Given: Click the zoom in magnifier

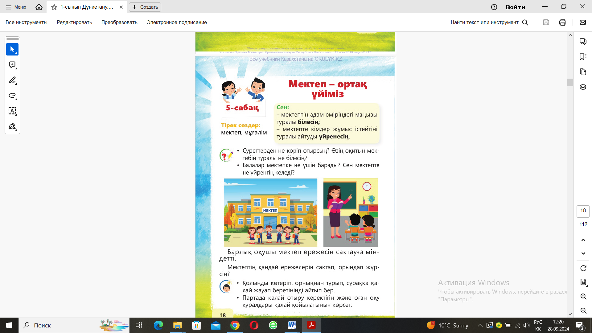Looking at the screenshot, I should pyautogui.click(x=583, y=297).
